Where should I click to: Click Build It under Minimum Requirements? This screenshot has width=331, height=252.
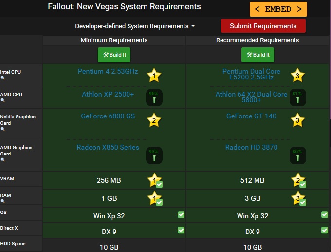[114, 55]
